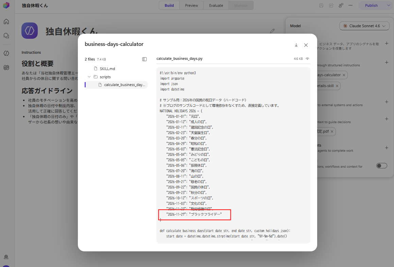Open the Home page from sidebar
Viewport: 394px width, 267px height.
coord(6,22)
